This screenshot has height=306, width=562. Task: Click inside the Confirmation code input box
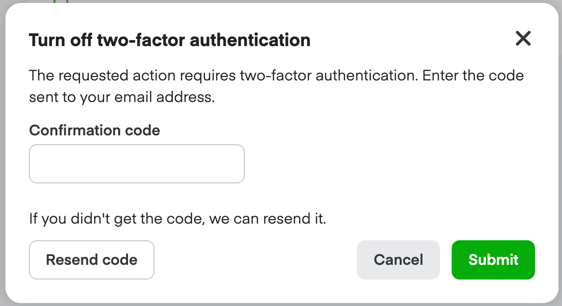[136, 163]
